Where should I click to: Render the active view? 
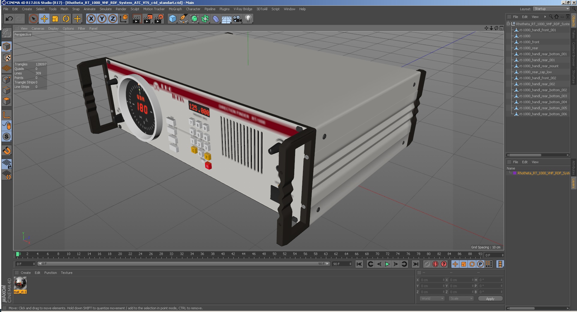[137, 19]
